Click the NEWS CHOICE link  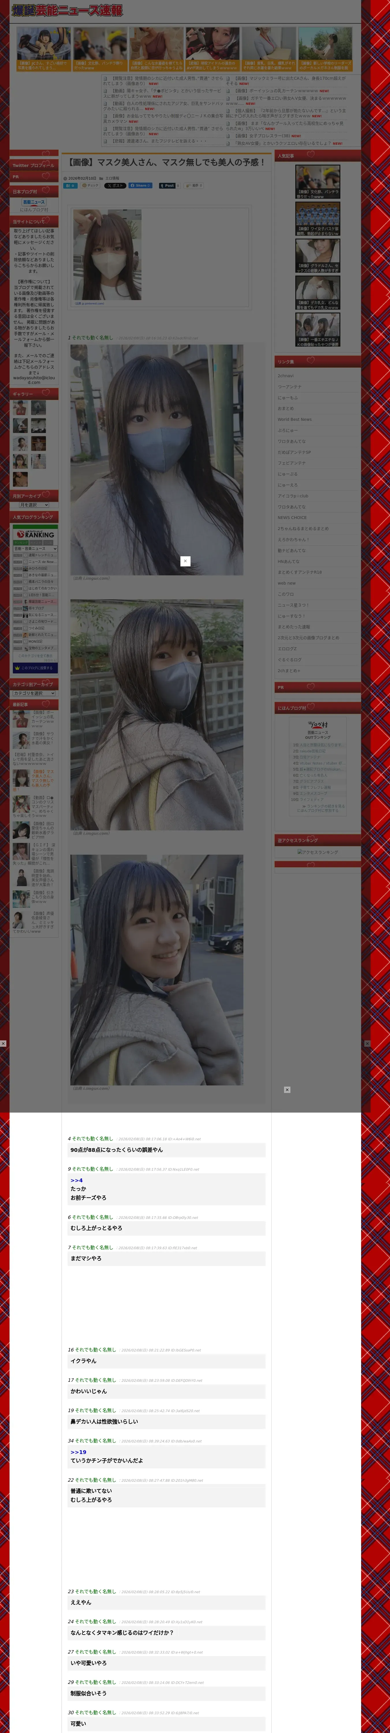pyautogui.click(x=292, y=518)
